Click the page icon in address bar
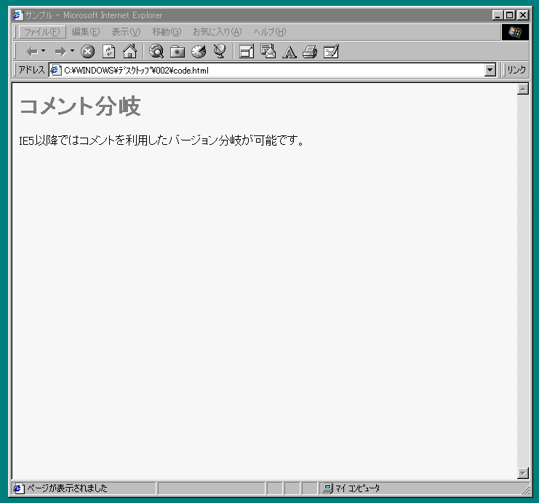Viewport: 539px width, 503px height. tap(56, 70)
